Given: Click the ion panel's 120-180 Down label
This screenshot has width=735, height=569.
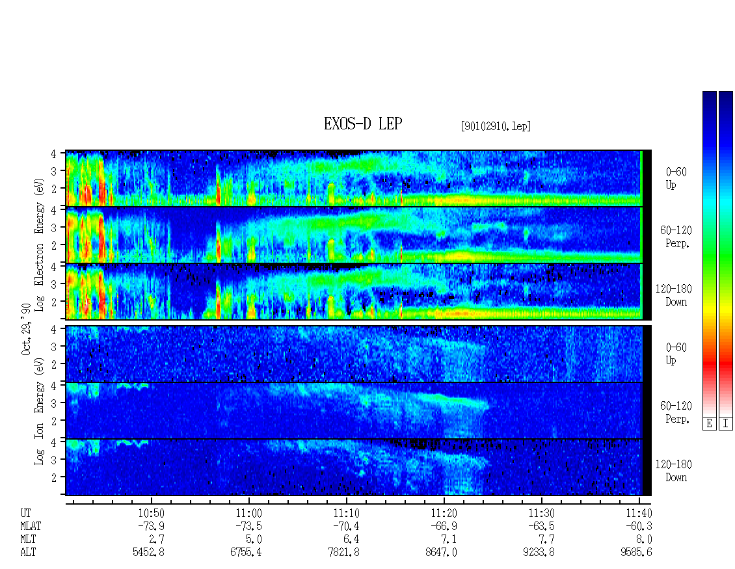Looking at the screenshot, I should [673, 471].
